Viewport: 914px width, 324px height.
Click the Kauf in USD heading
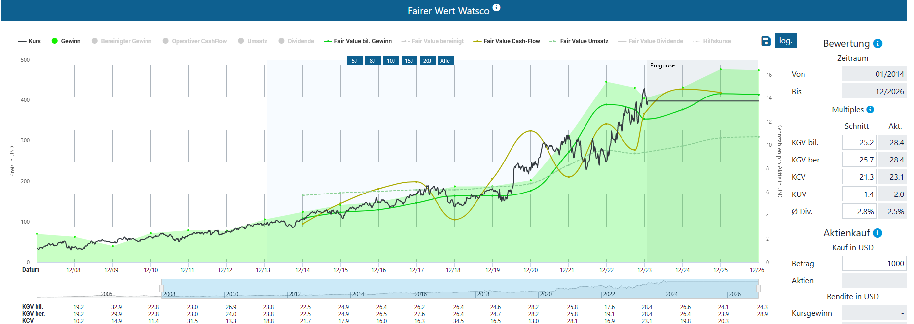point(852,247)
